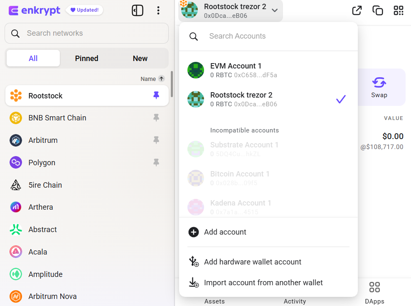
Task: Toggle pin for Arbitrum
Action: click(x=156, y=140)
